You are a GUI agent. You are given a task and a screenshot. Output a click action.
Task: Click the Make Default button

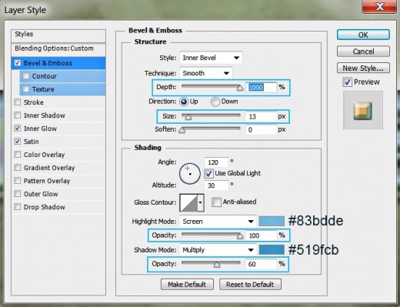click(187, 285)
